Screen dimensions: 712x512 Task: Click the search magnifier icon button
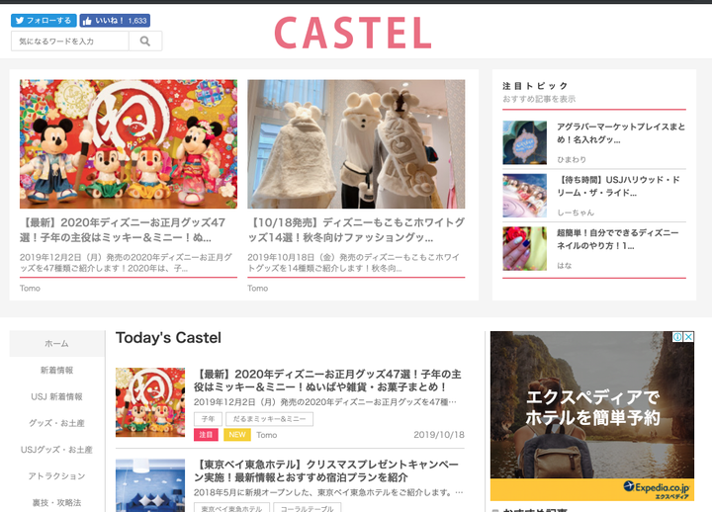point(145,42)
